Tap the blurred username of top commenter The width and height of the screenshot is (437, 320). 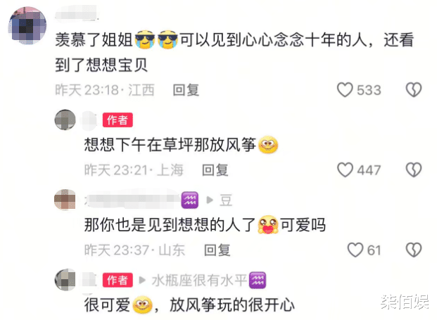click(77, 13)
